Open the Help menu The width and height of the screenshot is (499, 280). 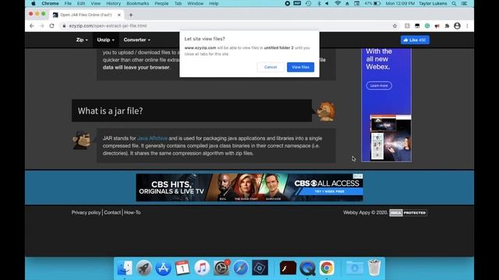[214, 3]
